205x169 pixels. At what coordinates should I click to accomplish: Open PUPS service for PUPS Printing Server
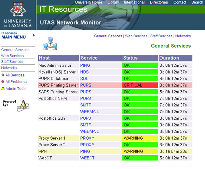[x=86, y=85]
